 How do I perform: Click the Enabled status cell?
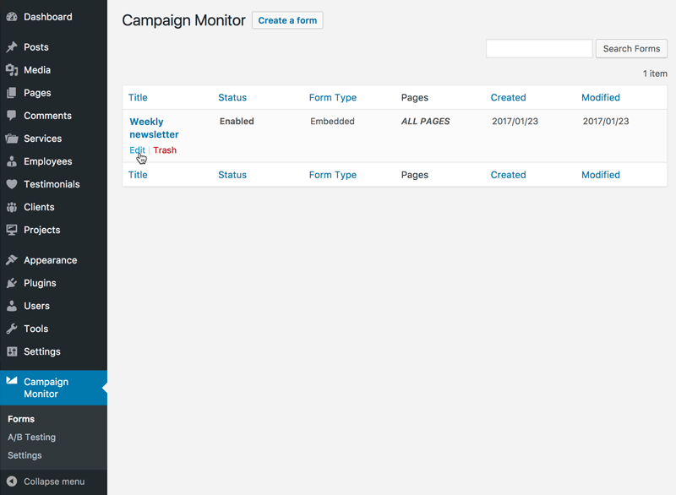click(237, 121)
